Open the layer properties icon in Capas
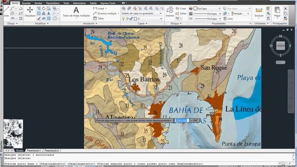The image size is (297, 167). point(123,8)
